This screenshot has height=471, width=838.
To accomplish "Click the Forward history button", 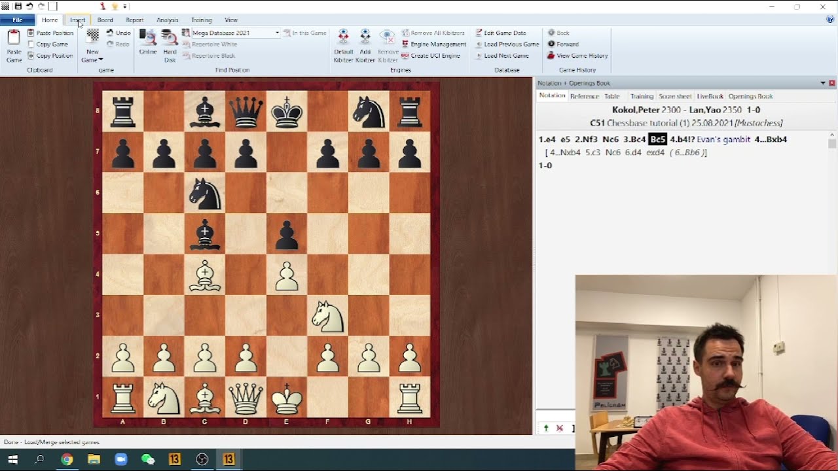I will (563, 44).
